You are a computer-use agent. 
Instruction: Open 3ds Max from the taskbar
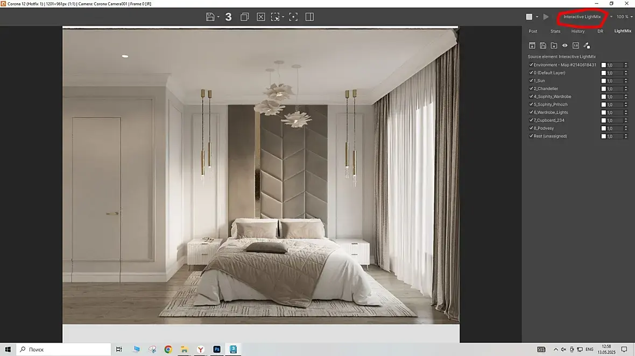click(x=233, y=349)
